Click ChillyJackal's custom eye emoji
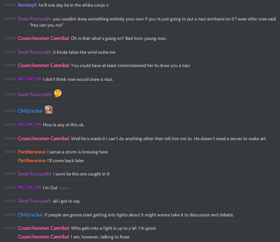Screen dimensions: 280x242 click(x=49, y=109)
